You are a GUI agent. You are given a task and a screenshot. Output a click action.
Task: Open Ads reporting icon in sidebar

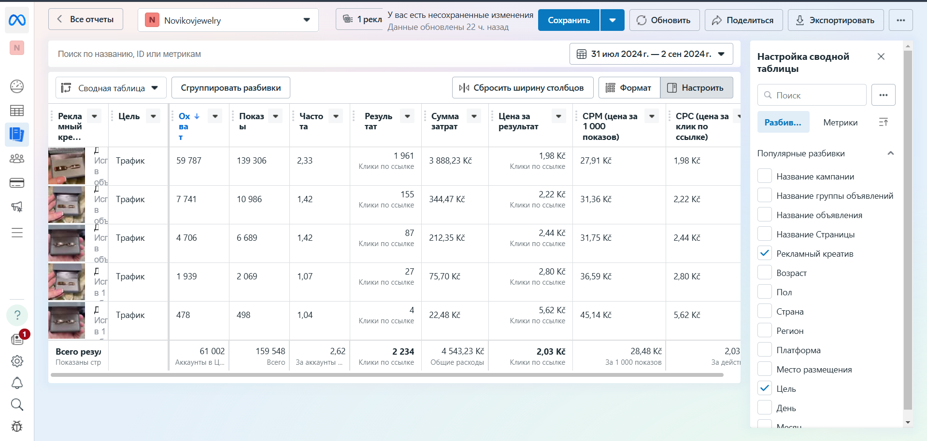[x=17, y=135]
